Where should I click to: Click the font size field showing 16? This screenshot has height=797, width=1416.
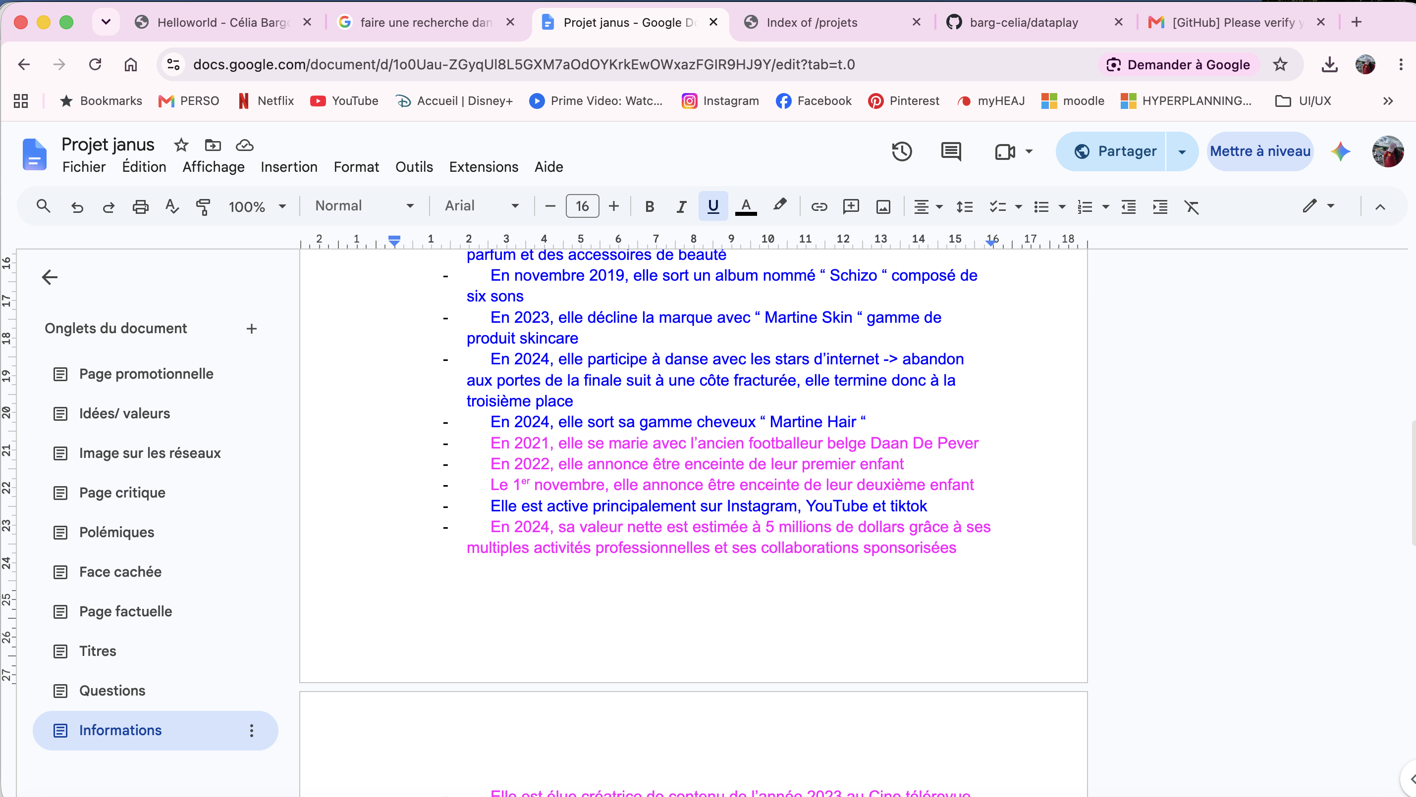point(582,206)
